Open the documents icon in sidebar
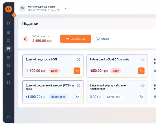Viewport: 156px width, 126px height. point(8,32)
